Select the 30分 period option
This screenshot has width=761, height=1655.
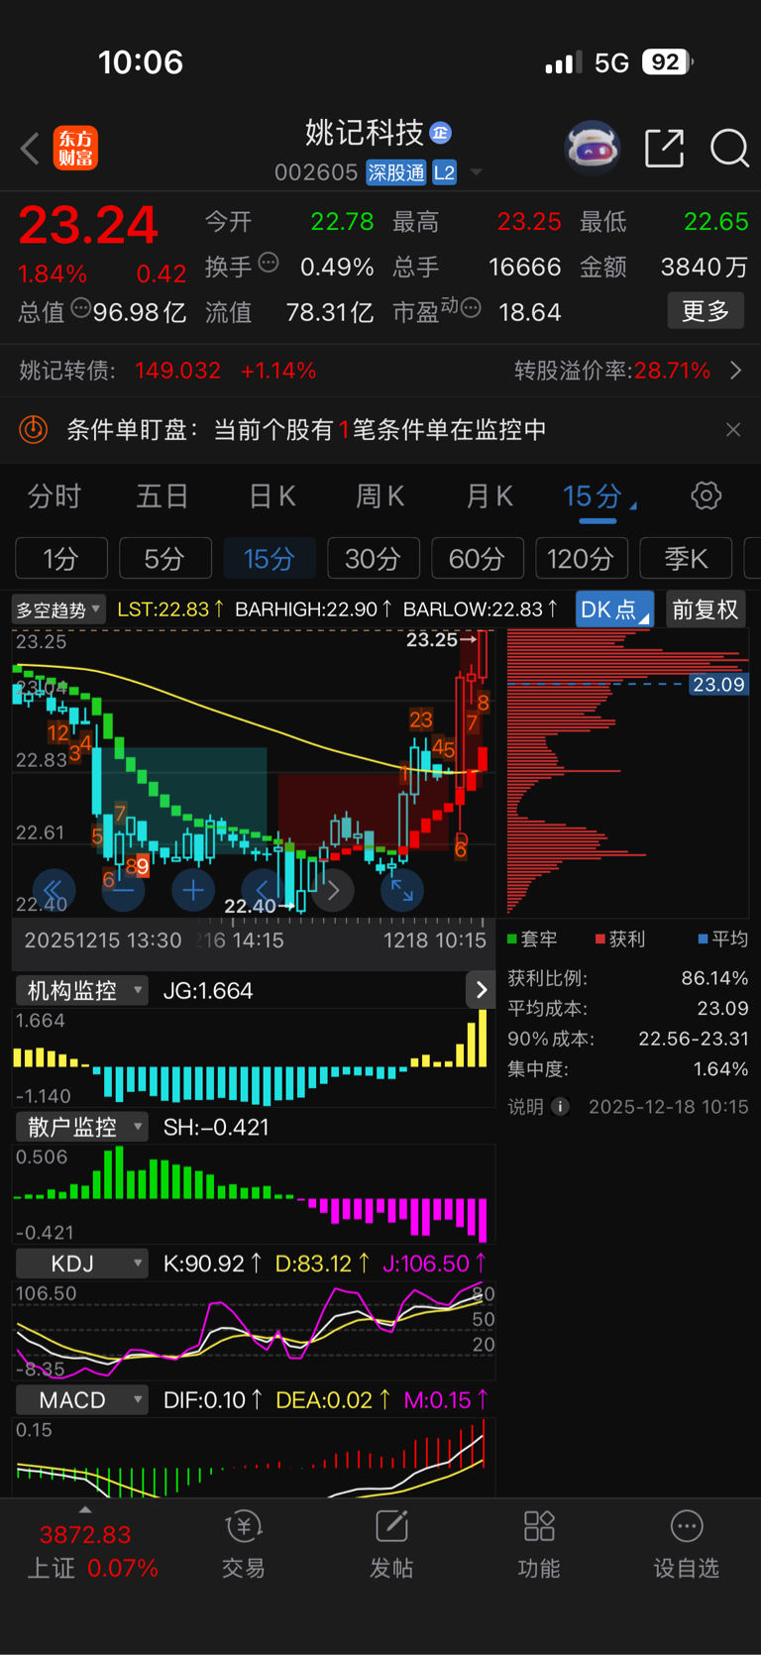[374, 558]
